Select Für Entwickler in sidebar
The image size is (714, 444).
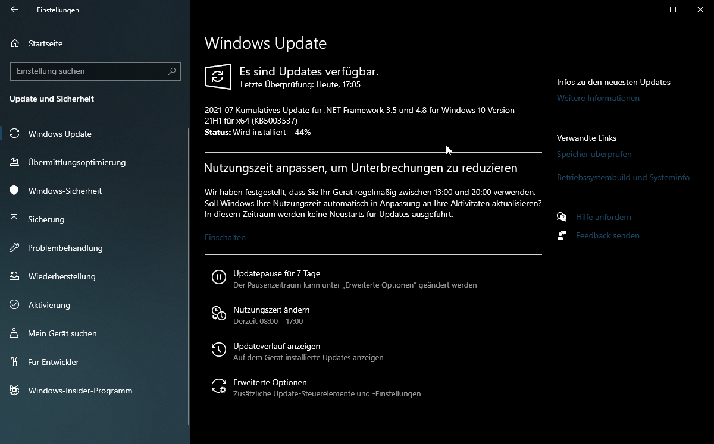tap(53, 362)
